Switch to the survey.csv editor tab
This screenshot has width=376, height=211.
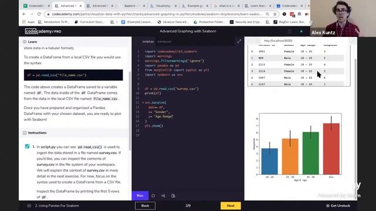pyautogui.click(x=164, y=42)
